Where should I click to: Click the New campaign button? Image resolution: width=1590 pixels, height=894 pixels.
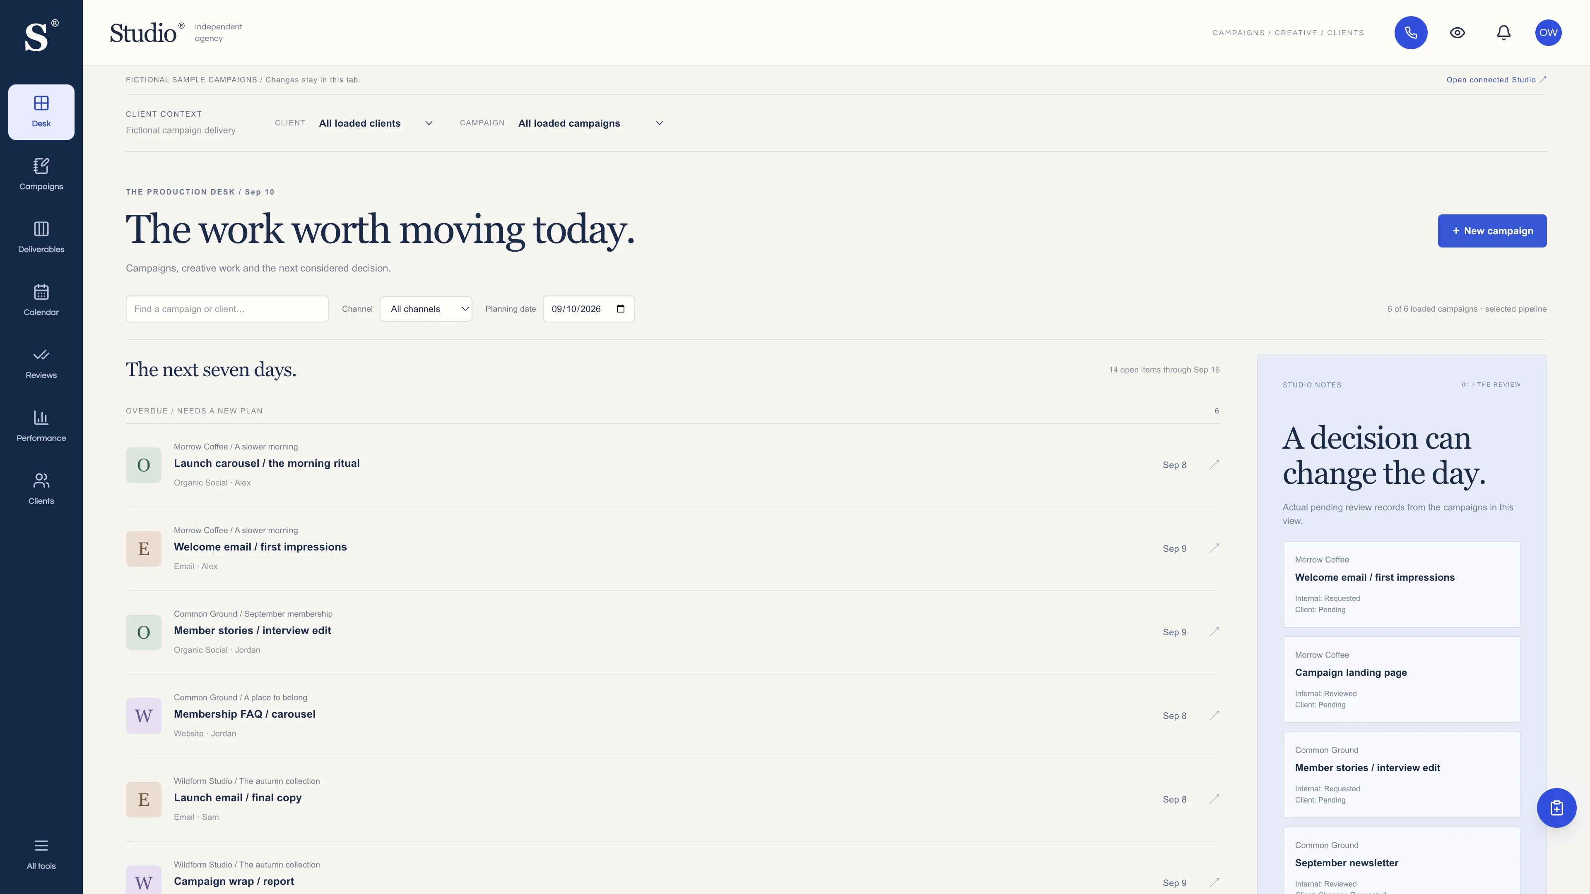pos(1492,231)
